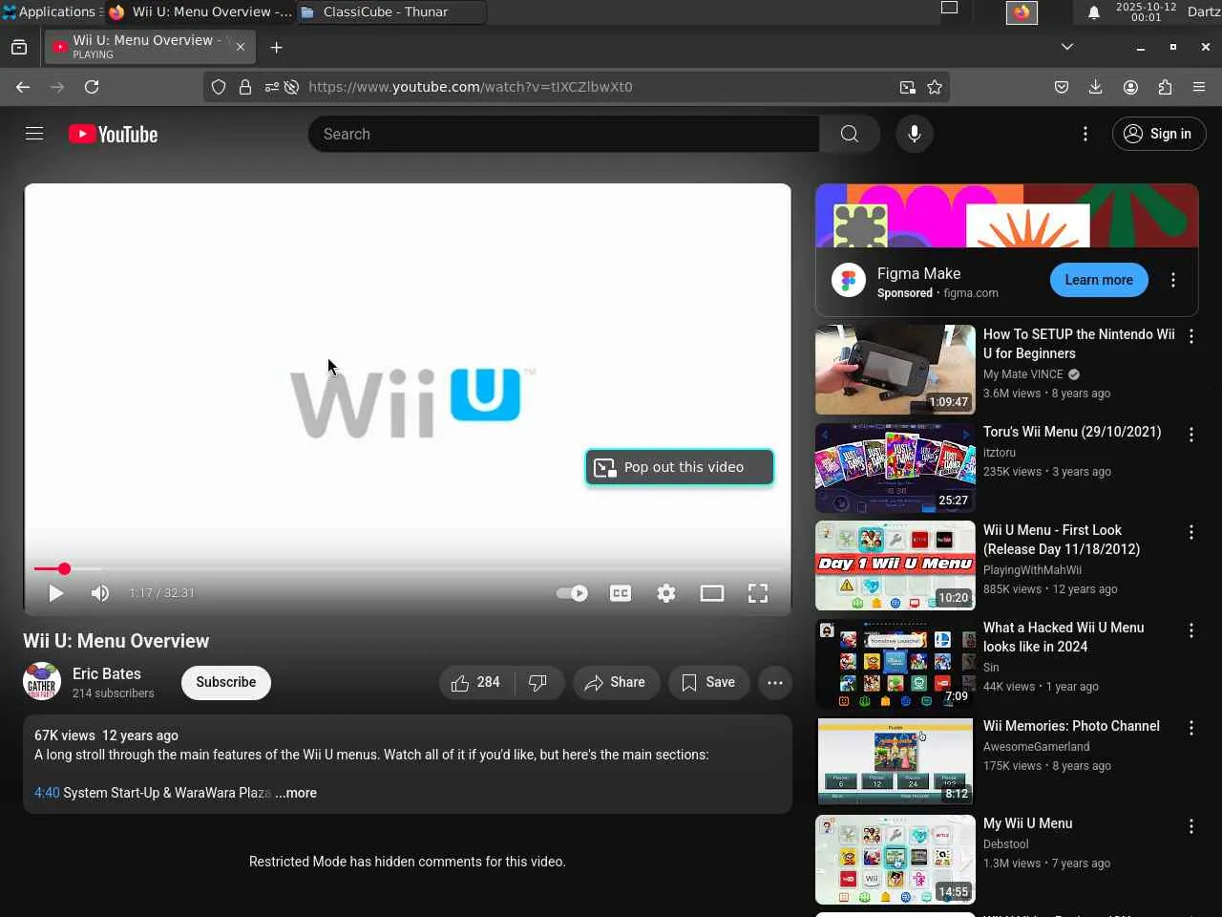This screenshot has height=917, width=1222.
Task: Save the video to a playlist
Action: [x=708, y=682]
